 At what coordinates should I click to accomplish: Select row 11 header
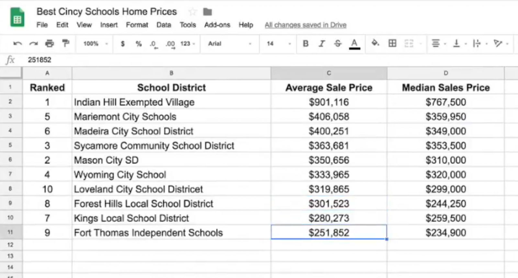pyautogui.click(x=11, y=232)
